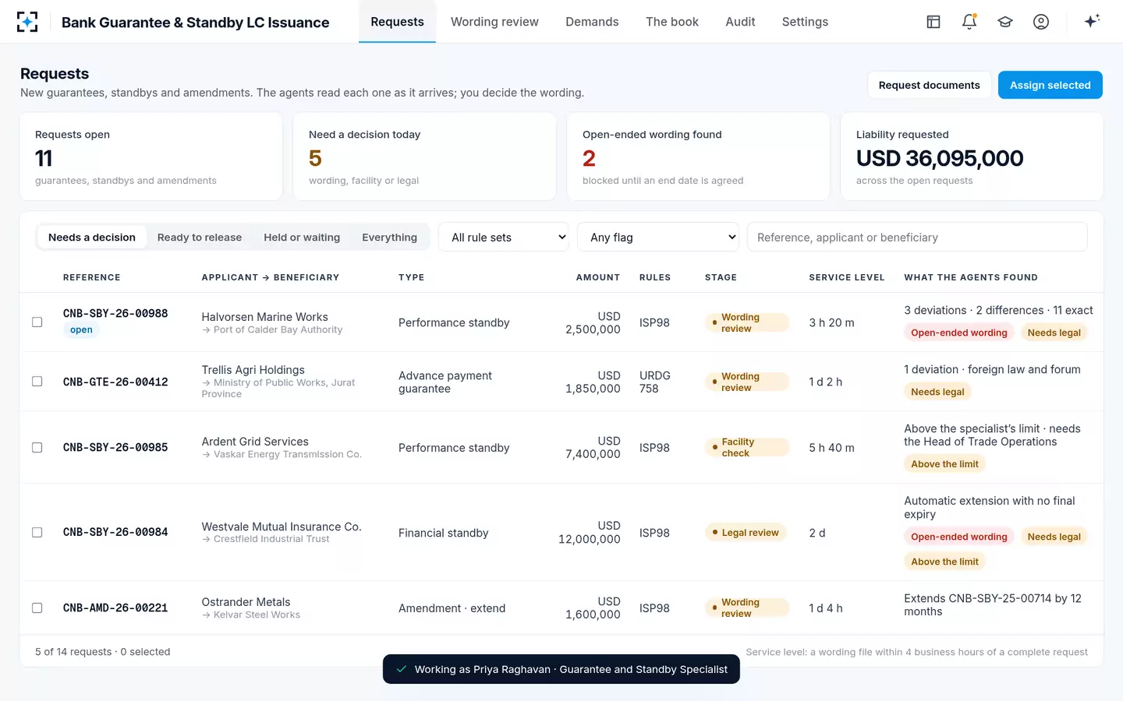Click the Facility check stage badge

(746, 448)
